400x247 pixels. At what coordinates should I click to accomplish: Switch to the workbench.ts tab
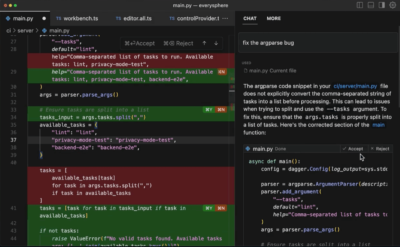[x=77, y=19]
